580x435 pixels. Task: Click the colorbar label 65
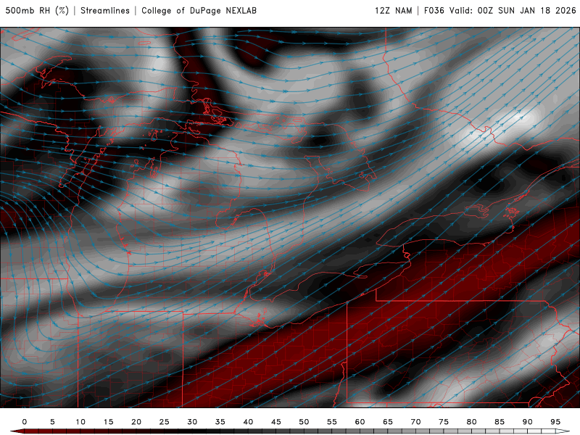point(388,422)
